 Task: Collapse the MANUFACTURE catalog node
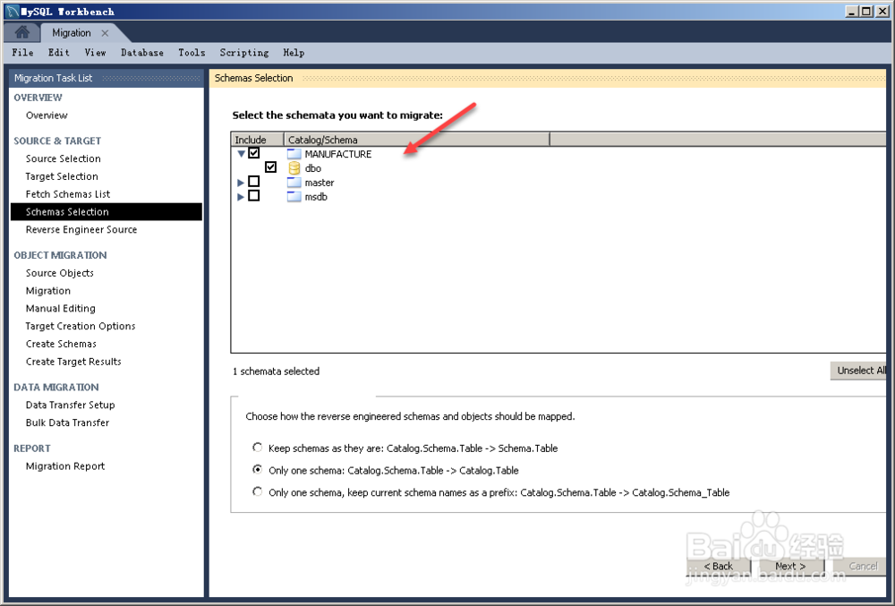[241, 153]
